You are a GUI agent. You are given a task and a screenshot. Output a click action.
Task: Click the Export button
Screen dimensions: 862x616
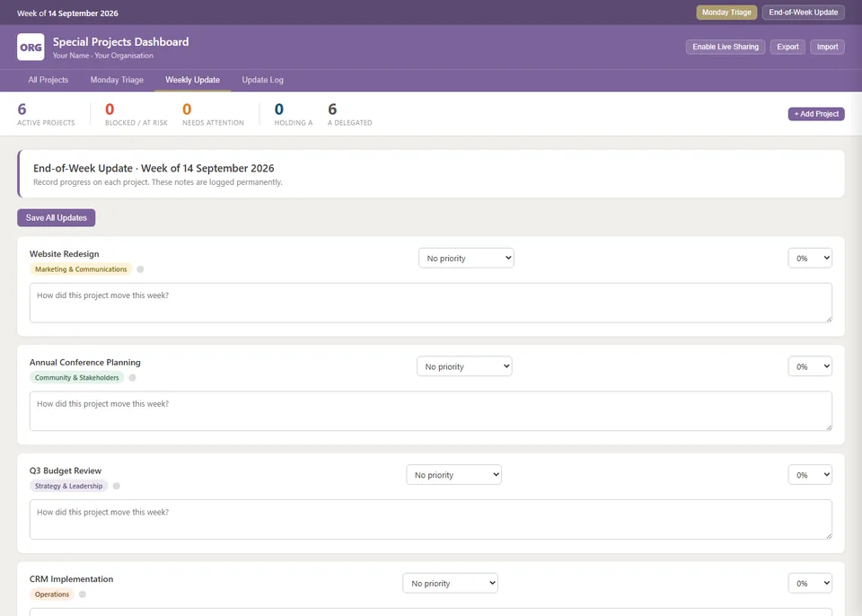coord(787,47)
